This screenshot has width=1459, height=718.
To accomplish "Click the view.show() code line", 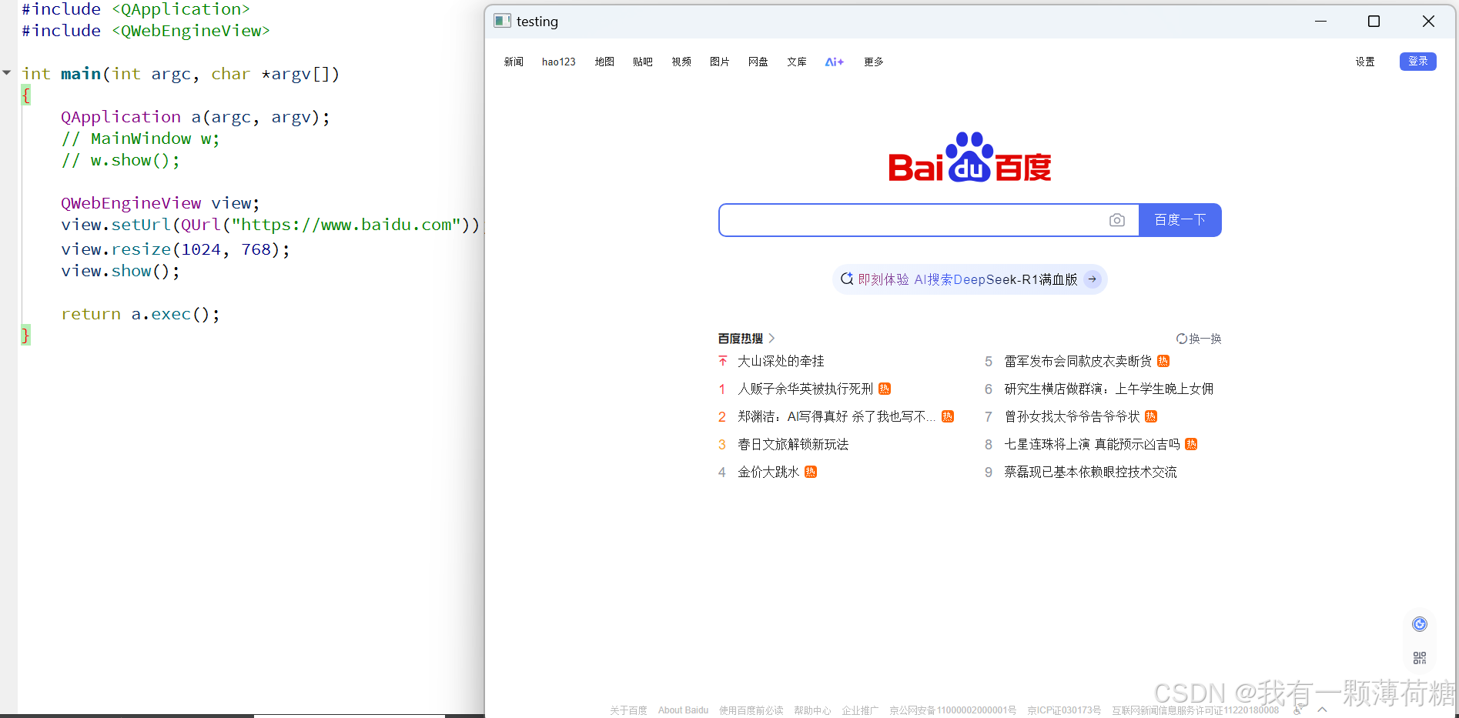I will tap(120, 271).
